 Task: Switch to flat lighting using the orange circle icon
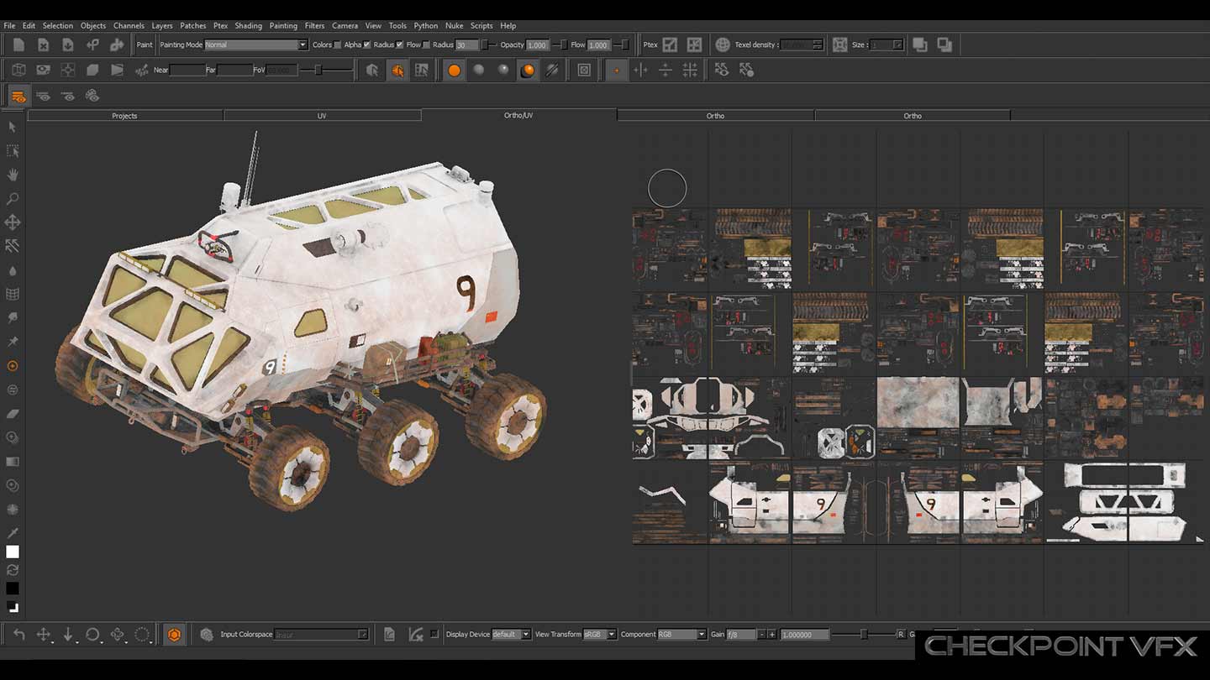click(x=455, y=70)
